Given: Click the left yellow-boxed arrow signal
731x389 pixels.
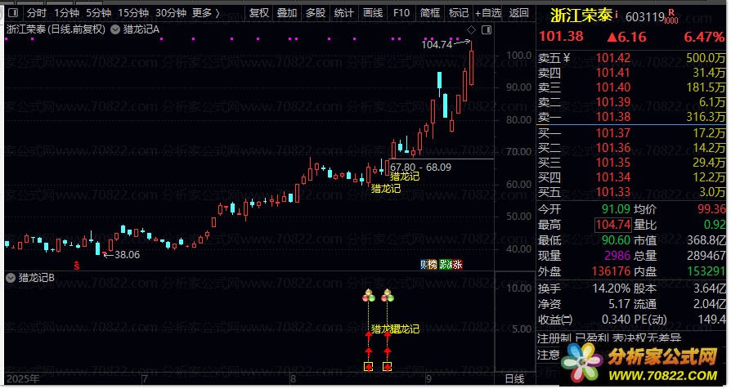Looking at the screenshot, I should (368, 367).
